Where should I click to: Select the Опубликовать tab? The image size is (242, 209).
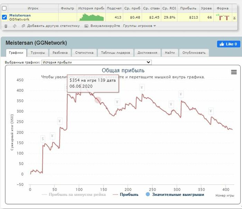pyautogui.click(x=194, y=53)
